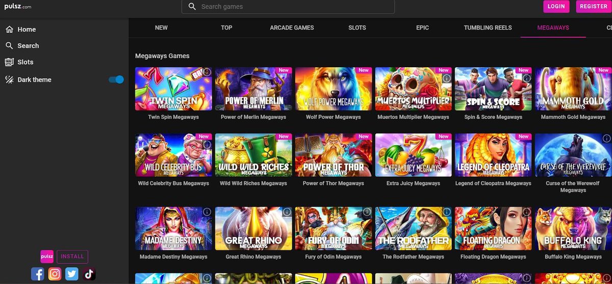Image resolution: width=612 pixels, height=284 pixels.
Task: Select the SLOTS category tab
Action: tap(357, 28)
